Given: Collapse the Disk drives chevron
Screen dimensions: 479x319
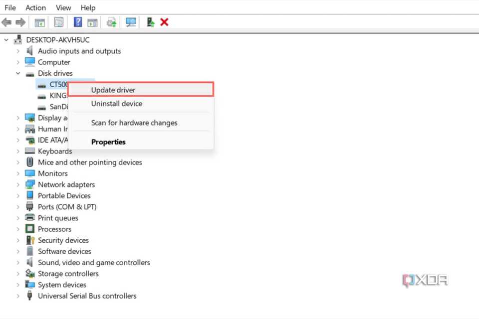Looking at the screenshot, I should coord(18,73).
